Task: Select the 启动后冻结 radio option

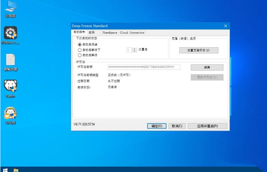Action: point(80,45)
